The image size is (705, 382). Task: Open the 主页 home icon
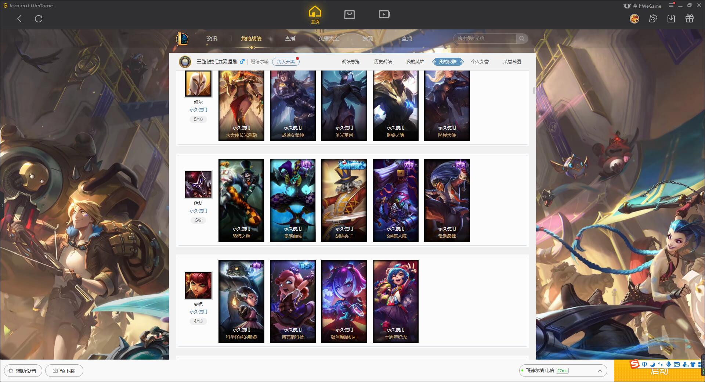tap(315, 15)
